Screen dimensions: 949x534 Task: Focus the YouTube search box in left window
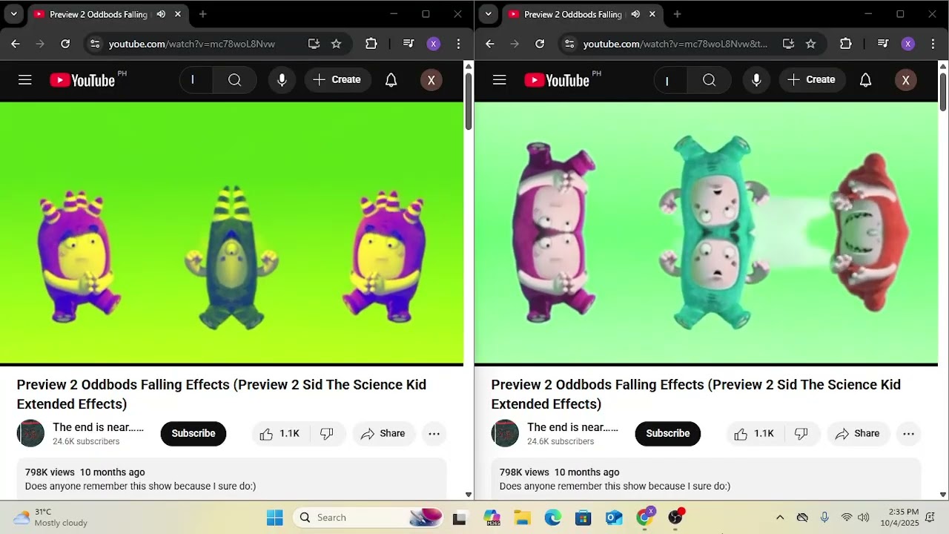196,80
